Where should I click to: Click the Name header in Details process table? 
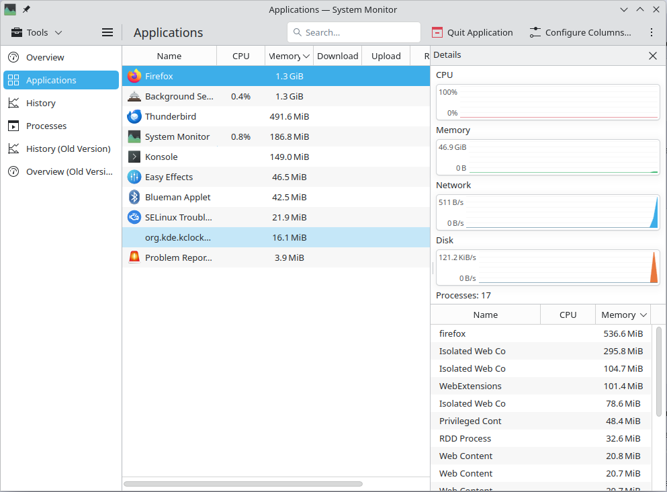point(486,315)
